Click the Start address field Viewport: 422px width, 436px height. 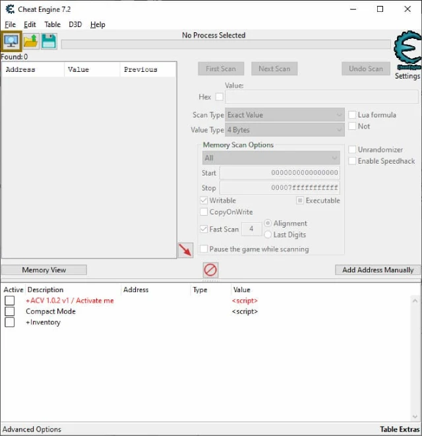tap(280, 173)
